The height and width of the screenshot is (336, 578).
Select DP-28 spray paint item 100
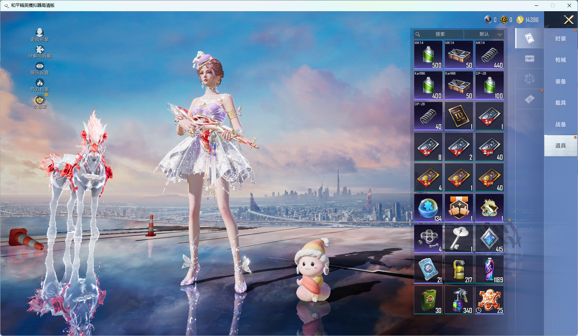[490, 85]
